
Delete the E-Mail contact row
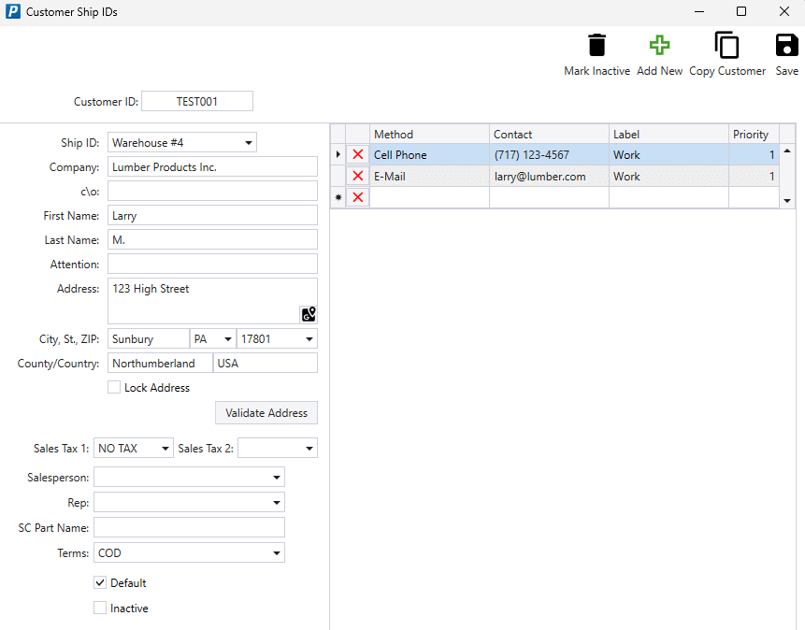coord(357,176)
